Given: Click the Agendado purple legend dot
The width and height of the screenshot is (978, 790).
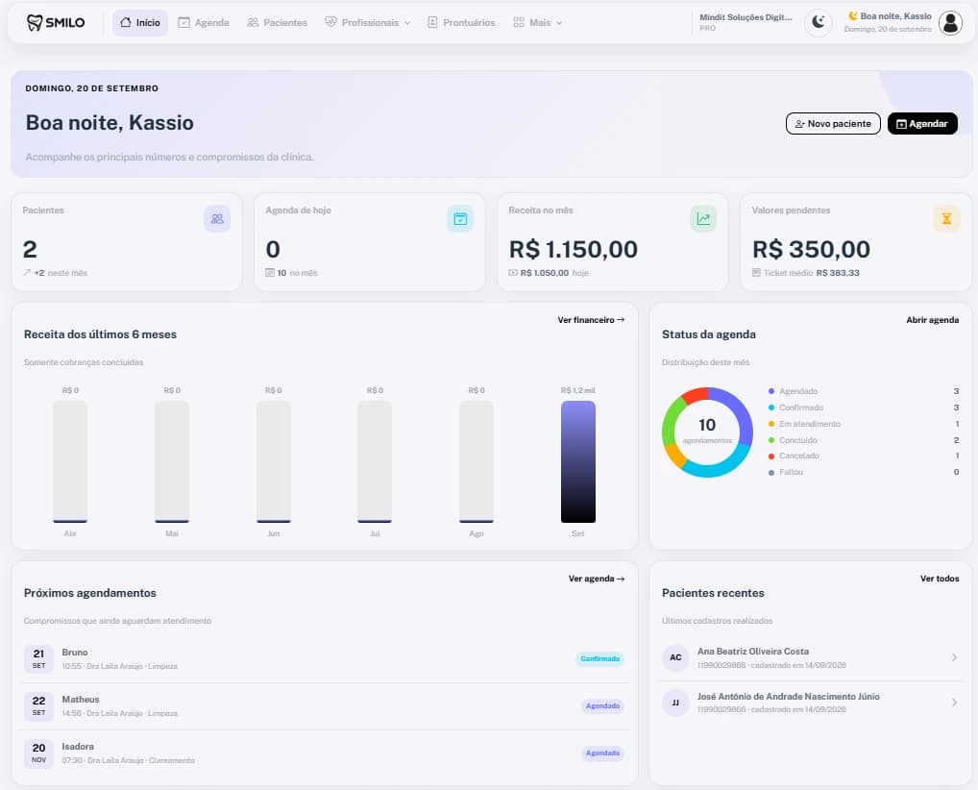Looking at the screenshot, I should 771,391.
